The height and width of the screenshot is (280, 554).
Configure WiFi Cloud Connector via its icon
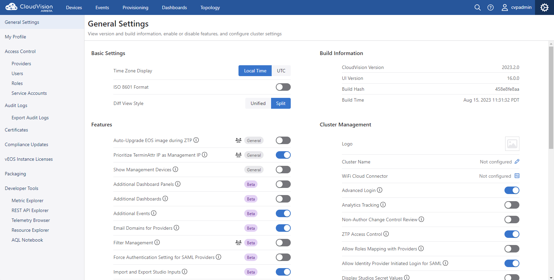coord(517,176)
